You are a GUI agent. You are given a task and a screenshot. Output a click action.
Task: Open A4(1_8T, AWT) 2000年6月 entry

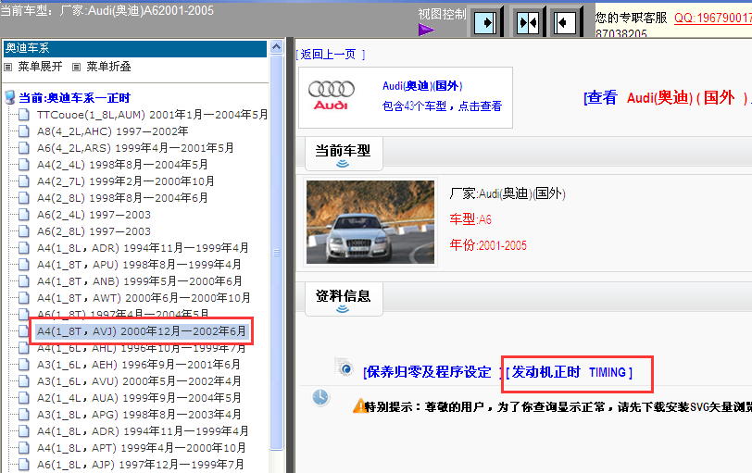[x=144, y=298]
